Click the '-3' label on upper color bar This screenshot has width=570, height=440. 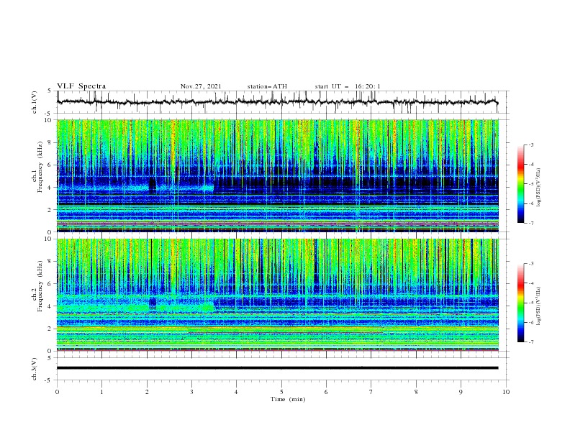530,145
